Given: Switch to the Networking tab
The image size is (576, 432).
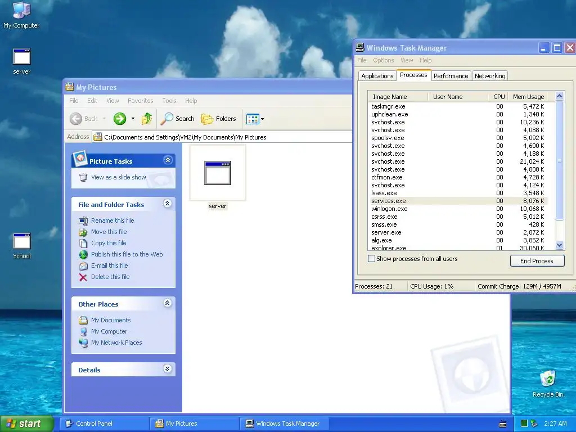Looking at the screenshot, I should (x=490, y=76).
